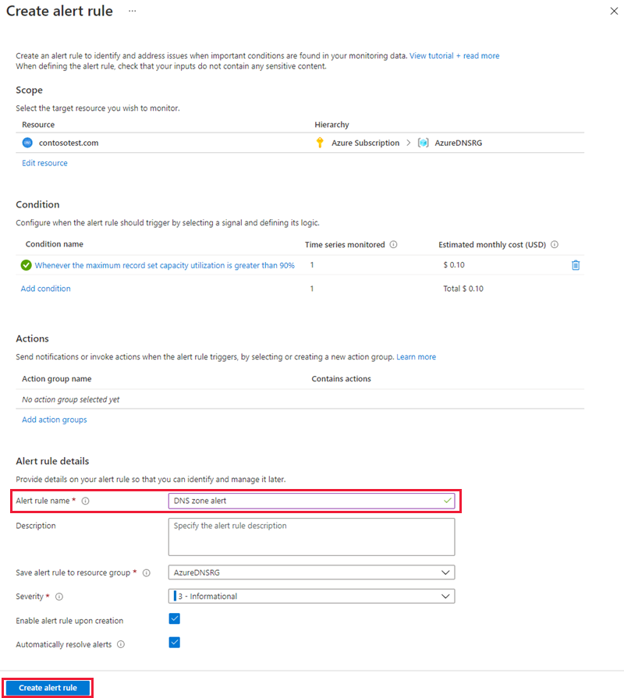Viewport: 624px width, 698px height.
Task: Show info tooltip for Severity
Action: (59, 597)
